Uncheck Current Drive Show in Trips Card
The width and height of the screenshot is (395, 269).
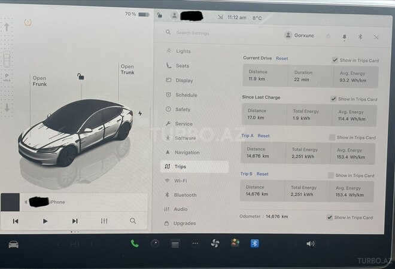pos(335,60)
